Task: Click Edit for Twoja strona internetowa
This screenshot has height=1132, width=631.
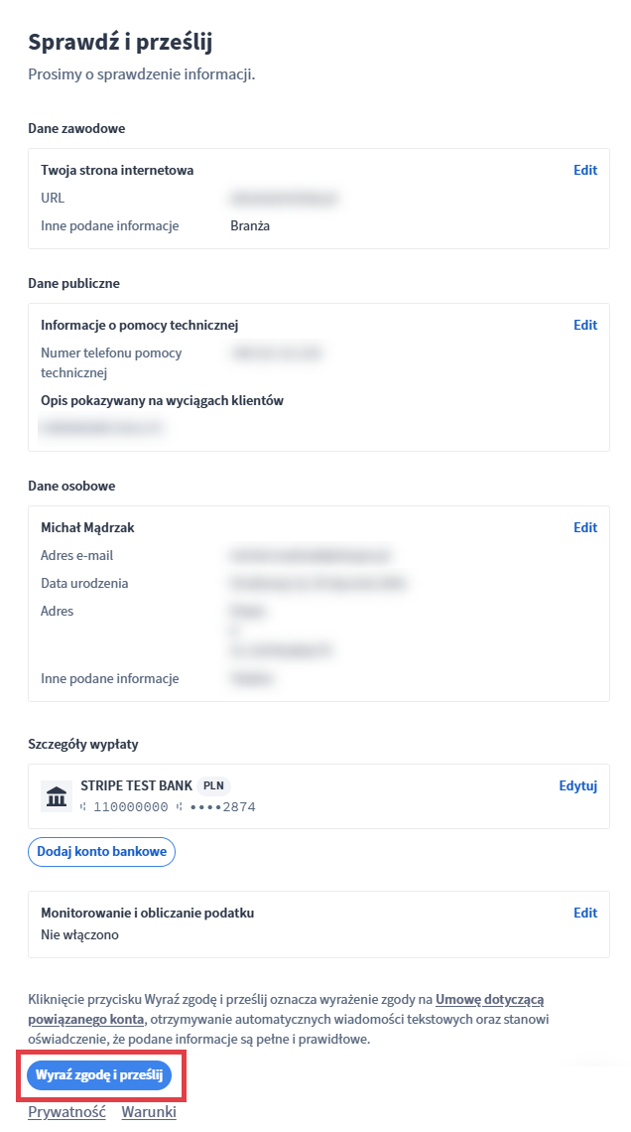Action: [x=585, y=170]
